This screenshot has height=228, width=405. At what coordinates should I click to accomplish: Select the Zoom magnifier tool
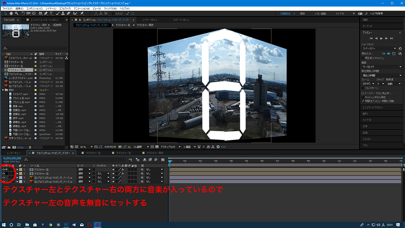16,13
